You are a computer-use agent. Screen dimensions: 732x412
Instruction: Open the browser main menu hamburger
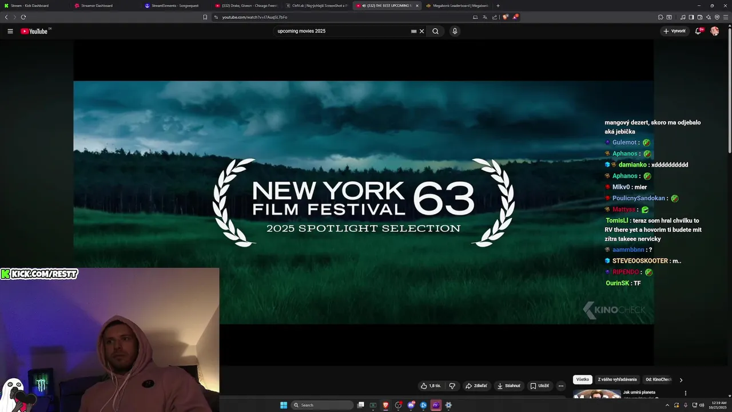tap(726, 17)
